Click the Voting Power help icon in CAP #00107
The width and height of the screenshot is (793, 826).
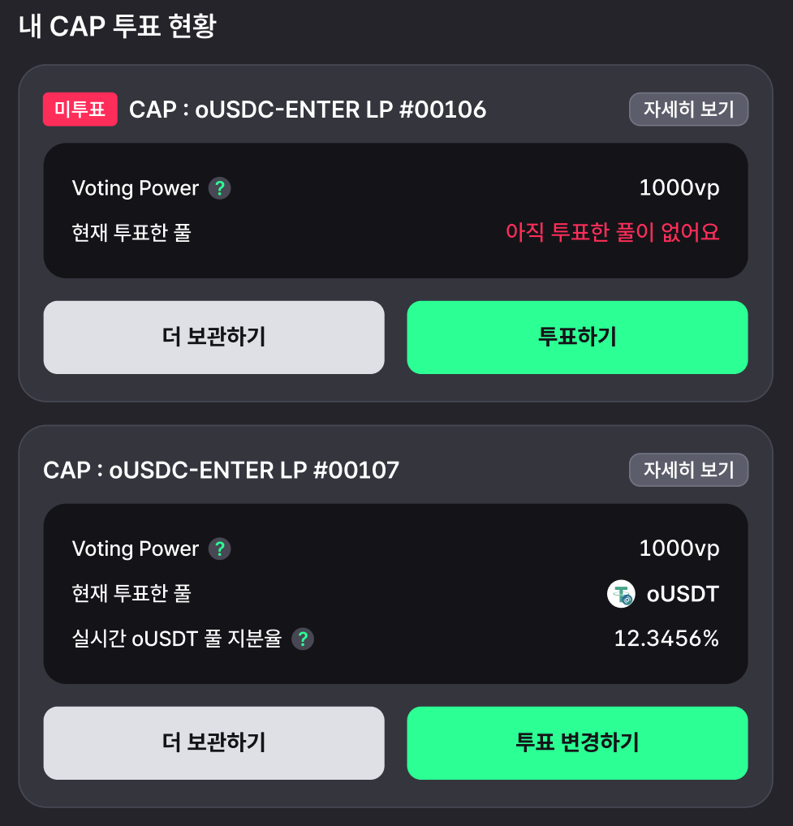(220, 549)
